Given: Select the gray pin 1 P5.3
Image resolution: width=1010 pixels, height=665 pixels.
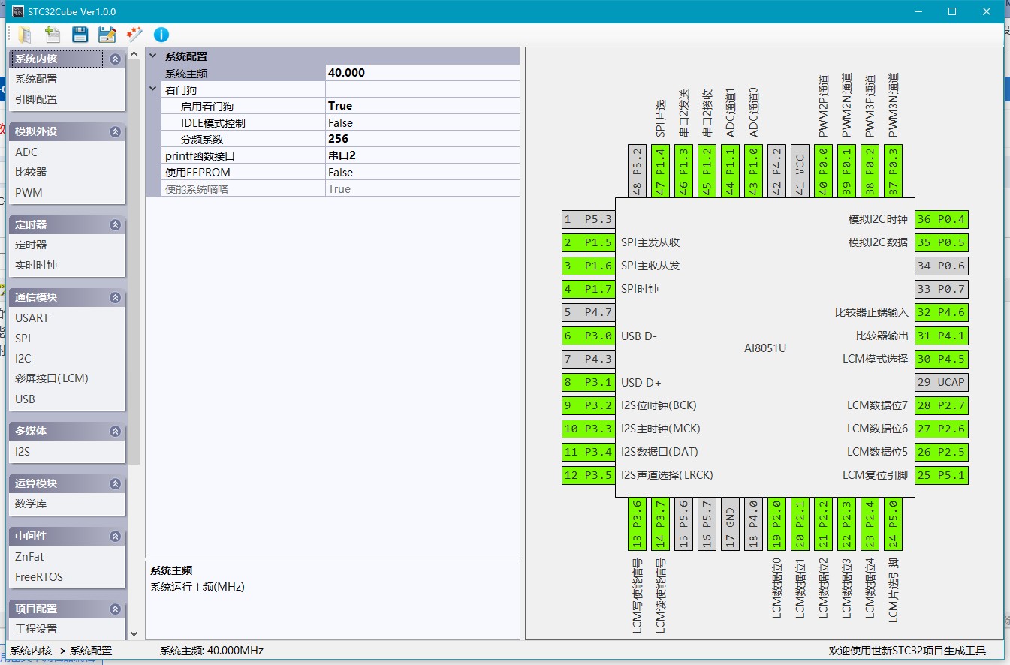Looking at the screenshot, I should coord(588,220).
